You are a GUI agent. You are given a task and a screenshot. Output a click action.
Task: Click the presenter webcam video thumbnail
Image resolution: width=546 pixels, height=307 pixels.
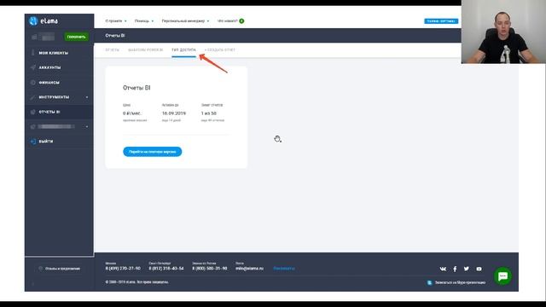click(503, 32)
